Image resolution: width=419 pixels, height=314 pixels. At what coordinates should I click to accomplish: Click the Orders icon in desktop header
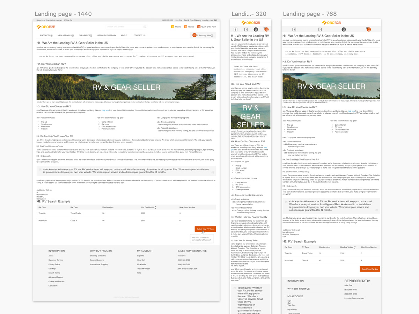click(172, 27)
